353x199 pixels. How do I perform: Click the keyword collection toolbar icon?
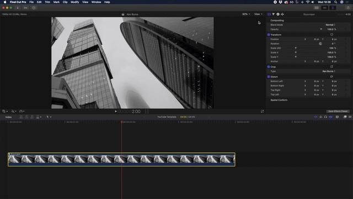(26, 8)
